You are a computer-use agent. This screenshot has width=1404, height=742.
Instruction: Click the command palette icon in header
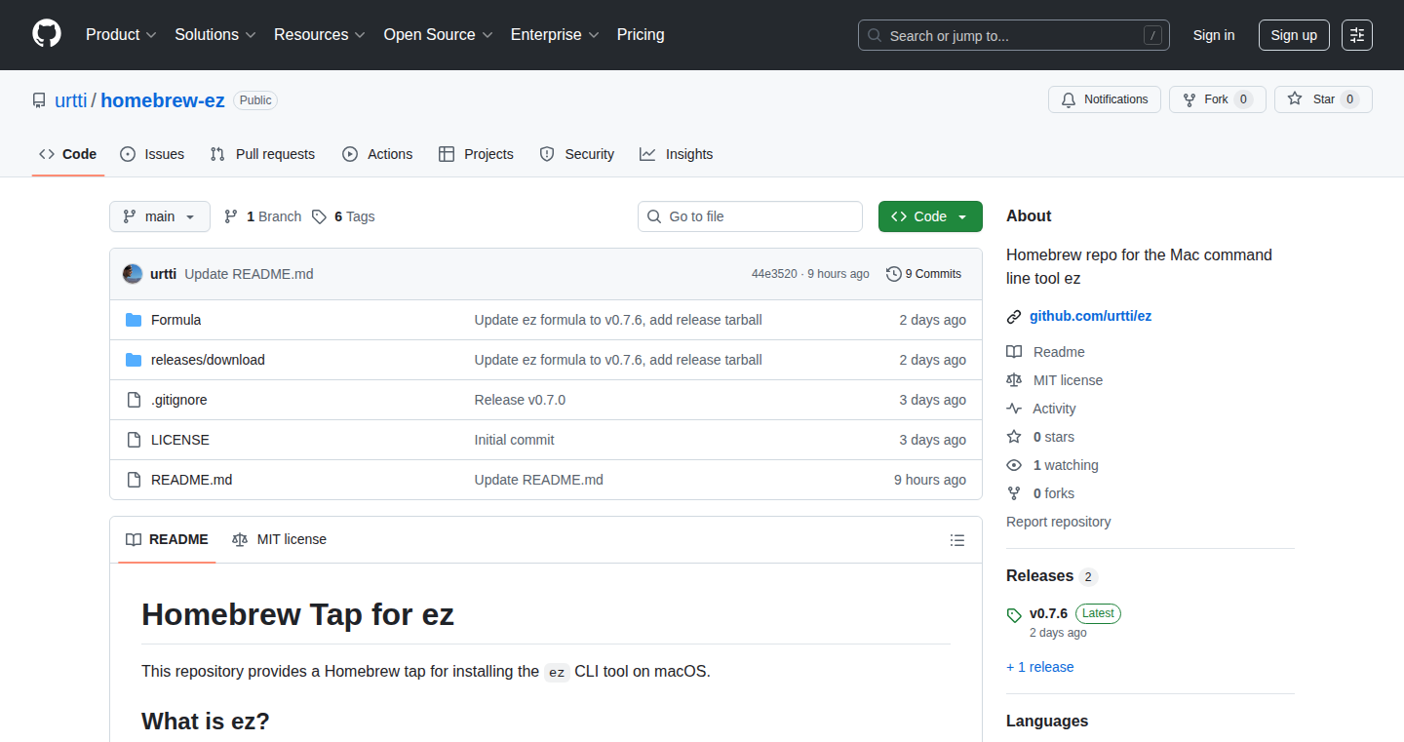[1357, 35]
